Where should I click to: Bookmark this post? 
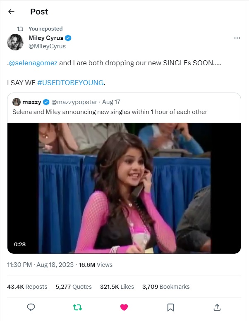click(170, 307)
